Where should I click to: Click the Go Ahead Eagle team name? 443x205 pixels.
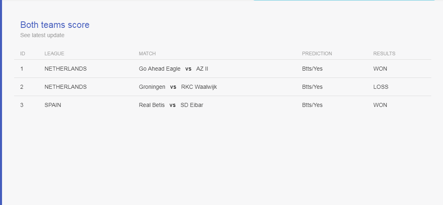pos(160,69)
